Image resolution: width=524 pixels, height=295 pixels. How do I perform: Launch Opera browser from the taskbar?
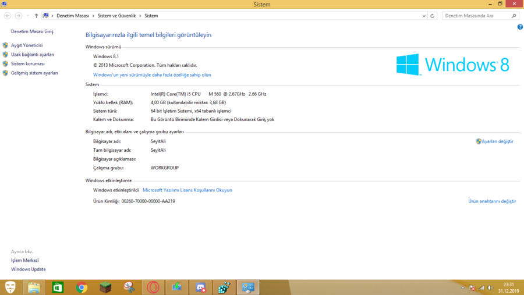tap(153, 287)
